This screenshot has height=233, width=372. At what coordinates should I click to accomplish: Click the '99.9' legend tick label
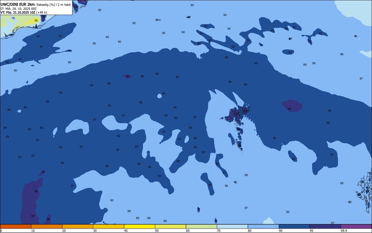pyautogui.click(x=344, y=231)
